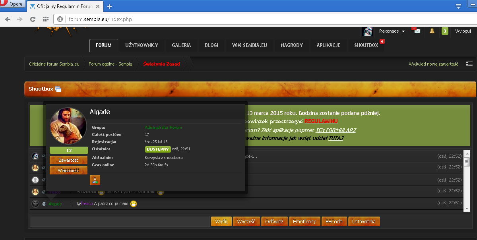Click Administrator Forum group link

[163, 128]
